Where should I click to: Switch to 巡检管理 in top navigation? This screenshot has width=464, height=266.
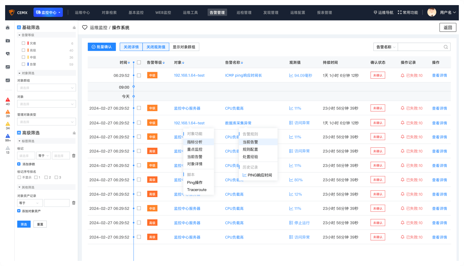point(244,13)
